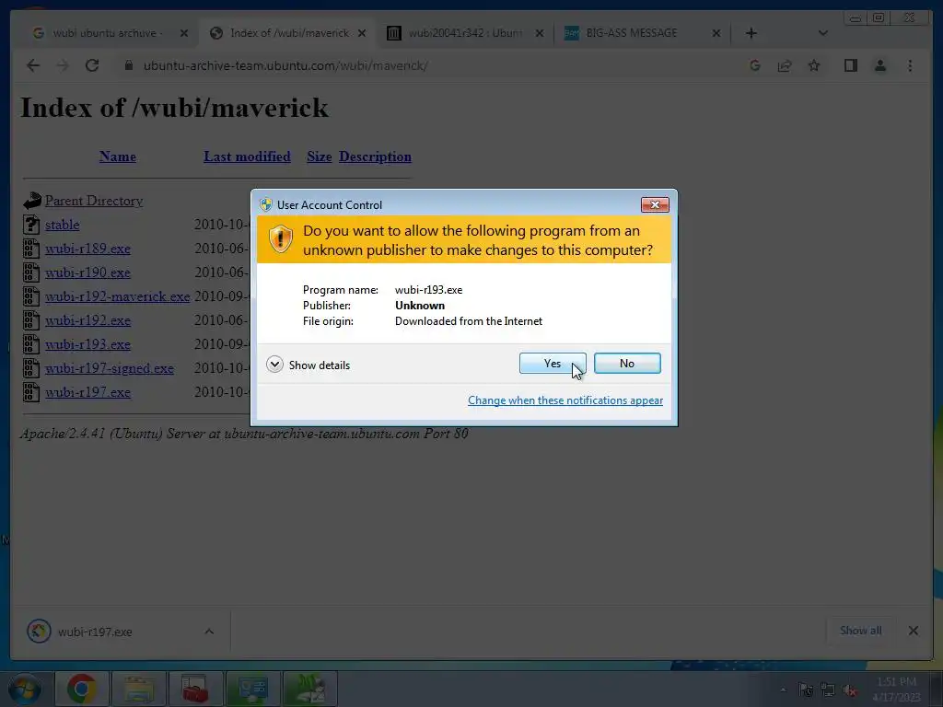The image size is (943, 707).
Task: Close the Chrome downloads bar
Action: [x=913, y=631]
